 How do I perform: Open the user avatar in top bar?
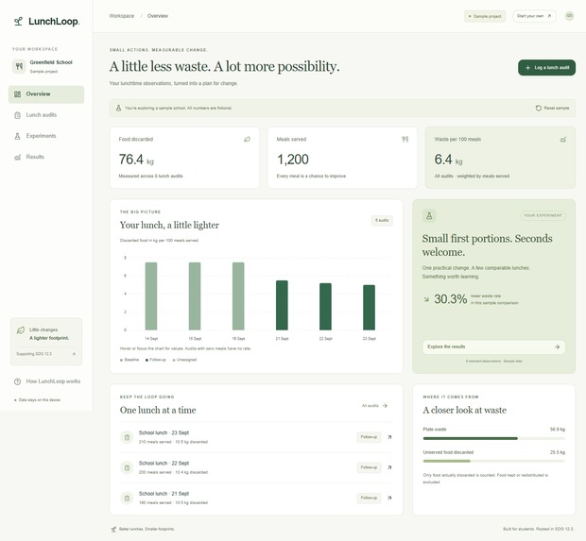[x=569, y=16]
